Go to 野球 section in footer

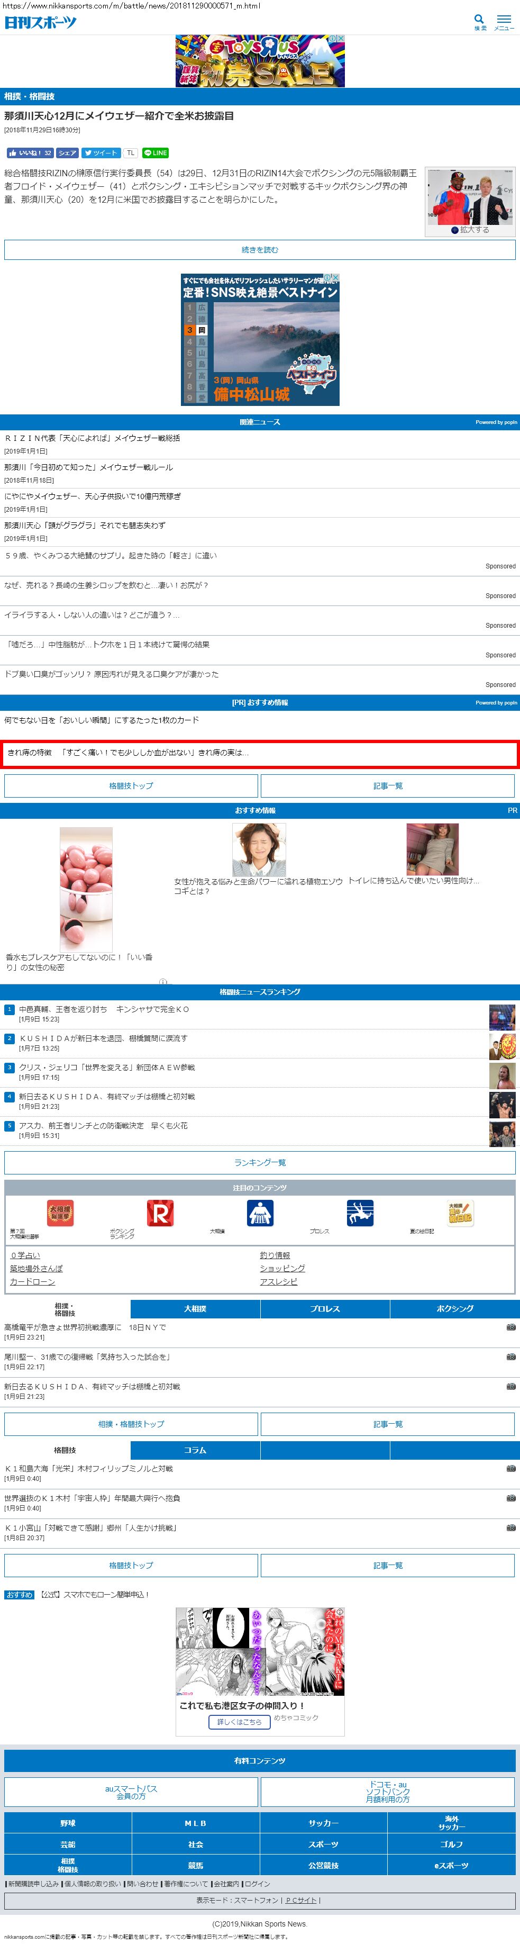click(x=68, y=1822)
